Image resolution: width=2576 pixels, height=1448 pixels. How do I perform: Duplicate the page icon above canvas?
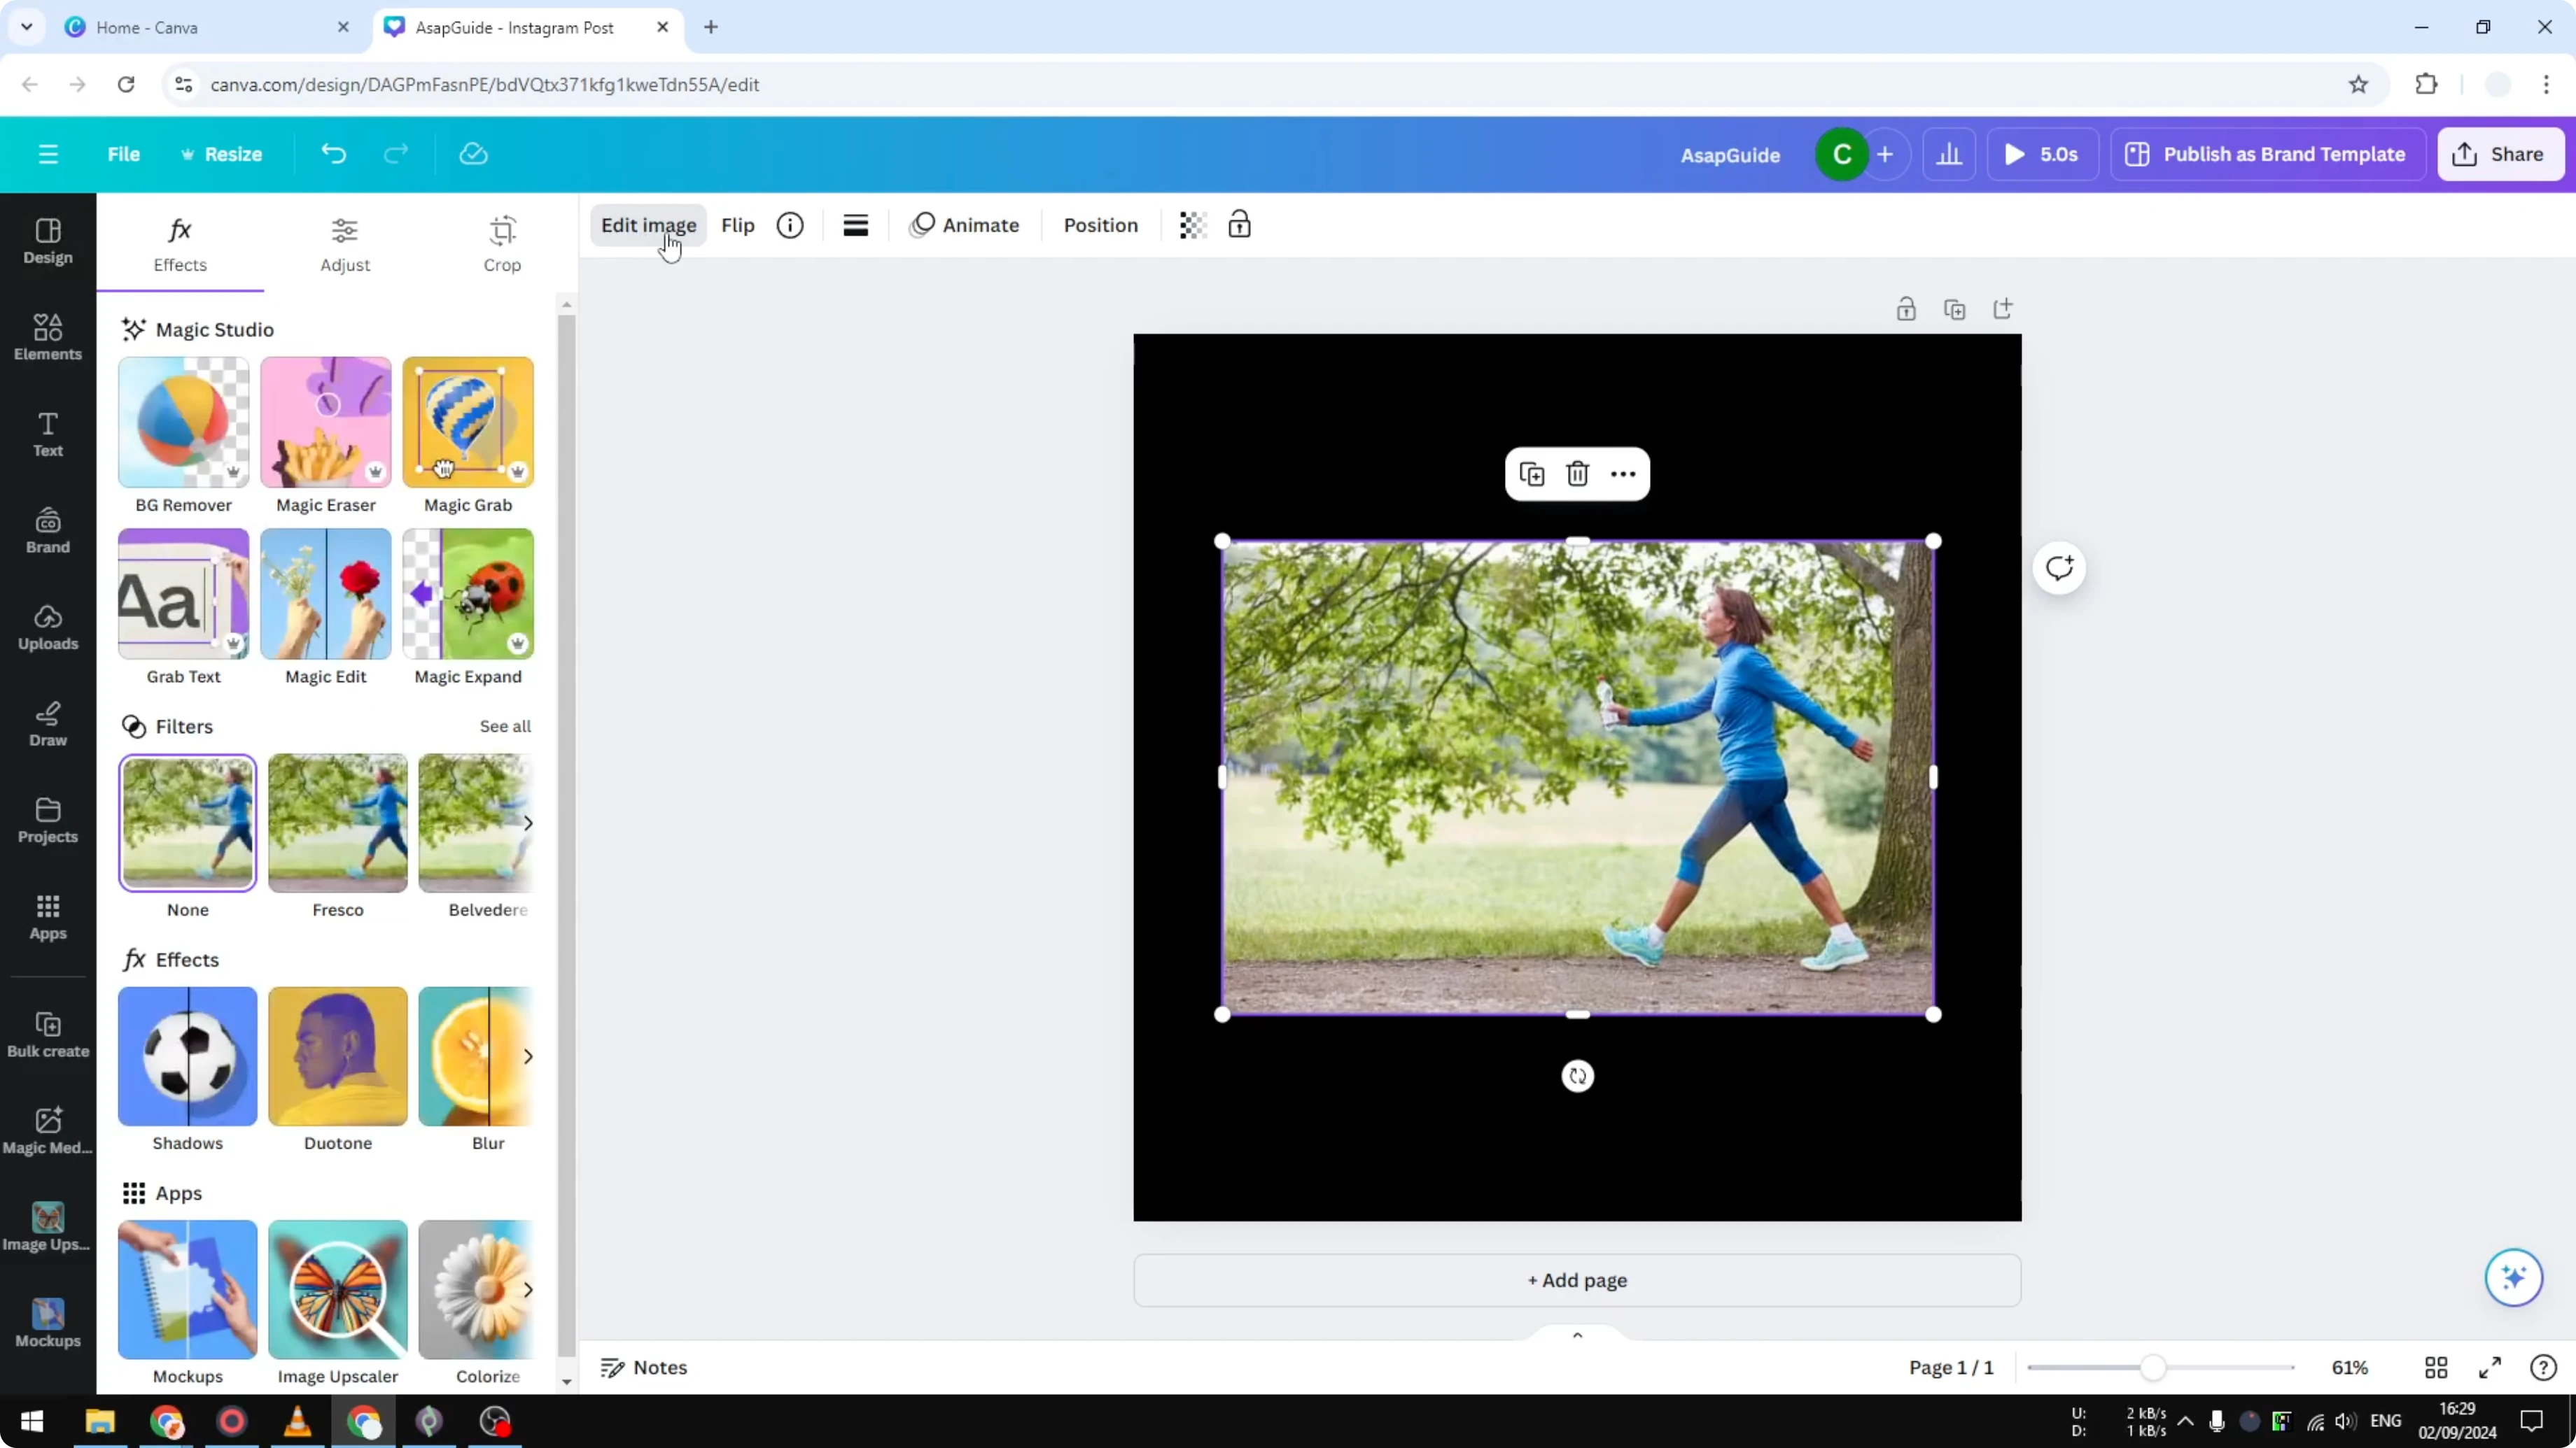1955,308
